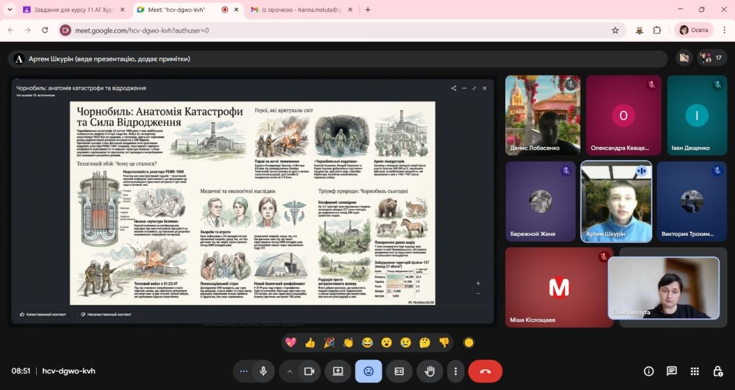The width and height of the screenshot is (735, 390).
Task: Send the party popper reaction
Action: click(329, 342)
